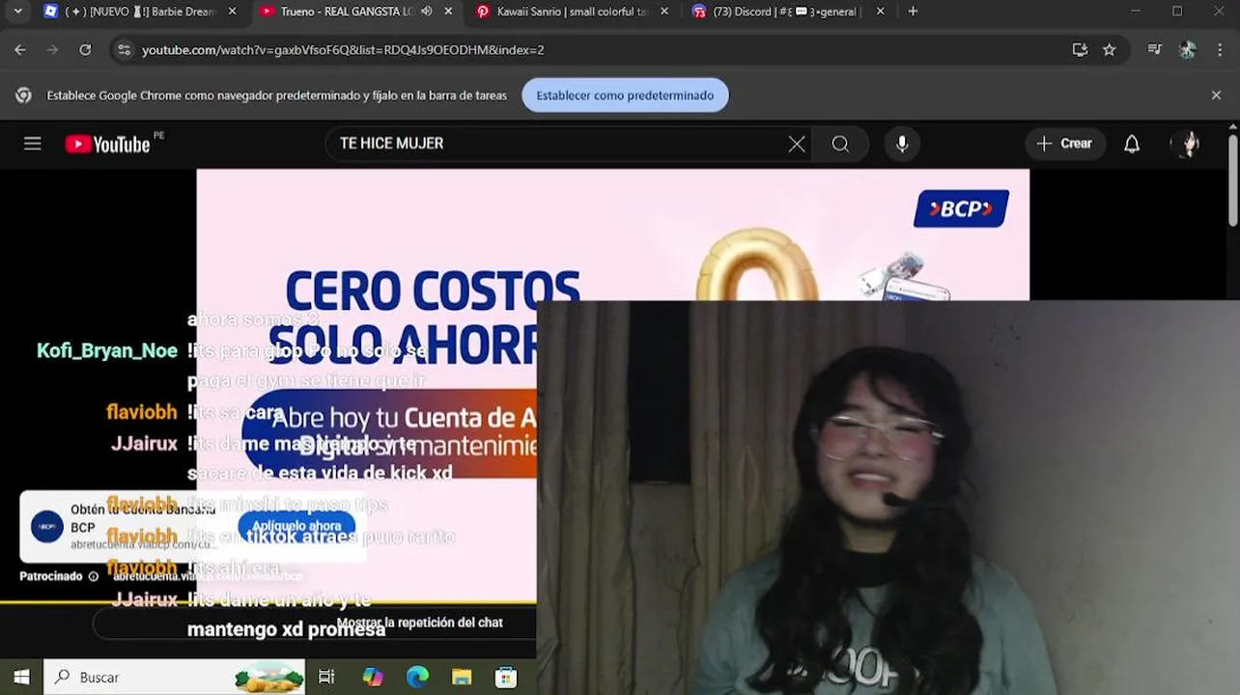Open Microsoft Store from the taskbar
Viewport: 1240px width, 695px height.
(x=506, y=677)
